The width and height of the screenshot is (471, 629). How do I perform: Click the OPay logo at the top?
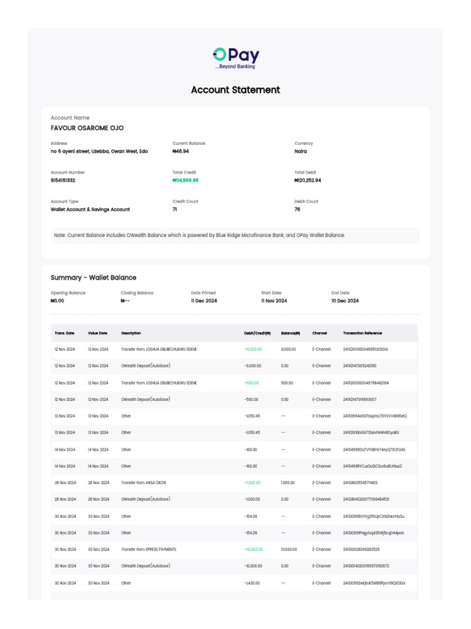click(235, 58)
